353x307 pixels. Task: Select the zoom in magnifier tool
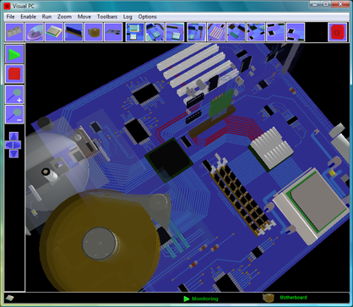(x=14, y=95)
